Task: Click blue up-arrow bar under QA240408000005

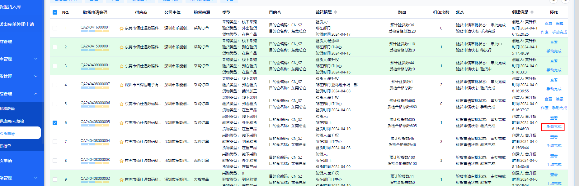Action: [88, 126]
